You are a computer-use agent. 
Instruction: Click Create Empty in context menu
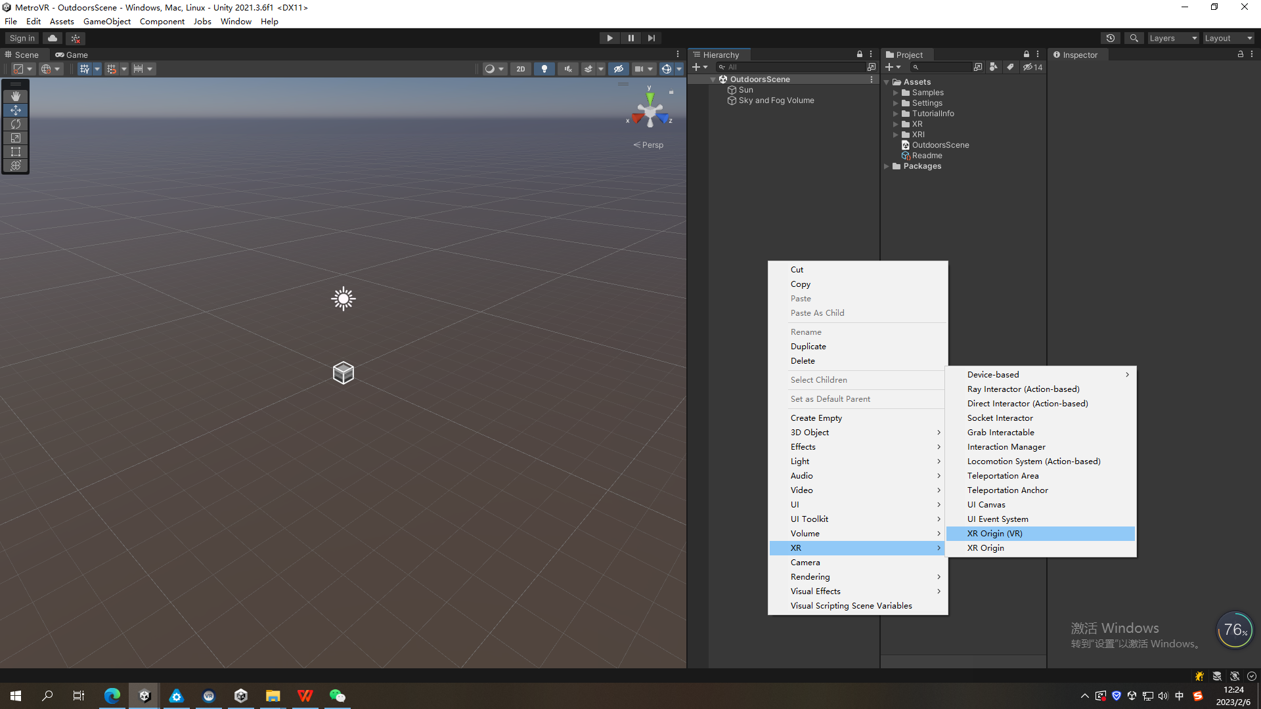(x=816, y=418)
